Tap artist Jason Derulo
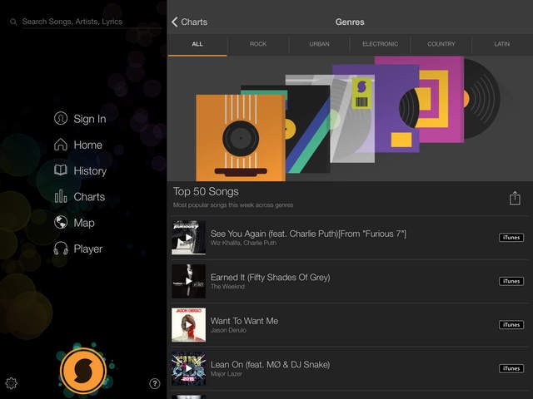533x399 pixels. pyautogui.click(x=228, y=330)
